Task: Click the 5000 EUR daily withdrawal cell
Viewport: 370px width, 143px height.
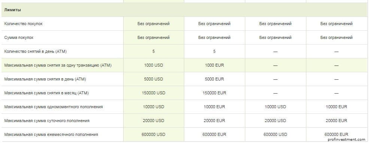Action: [x=215, y=79]
